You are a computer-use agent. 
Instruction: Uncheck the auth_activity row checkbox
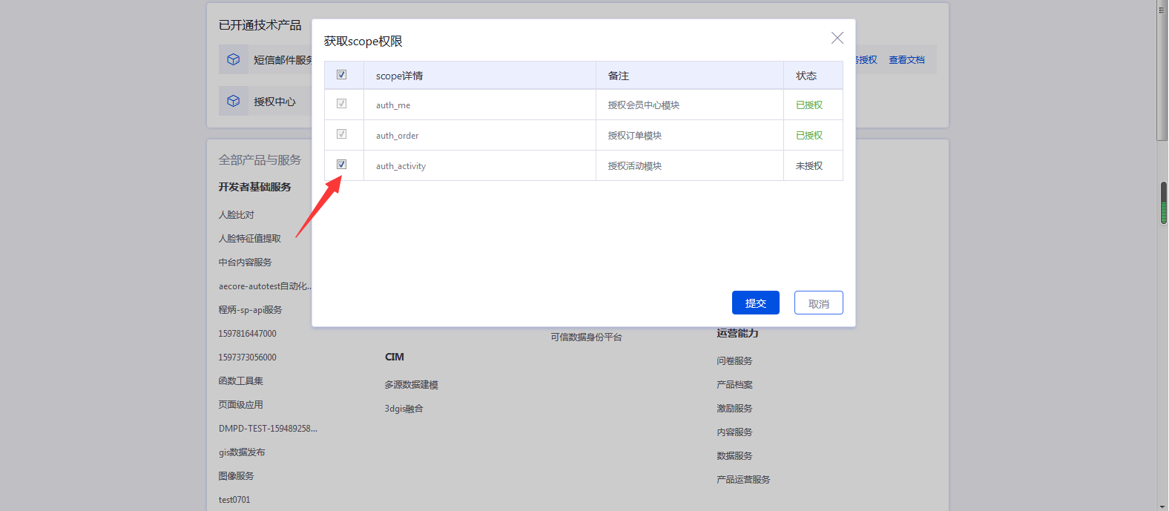click(341, 165)
